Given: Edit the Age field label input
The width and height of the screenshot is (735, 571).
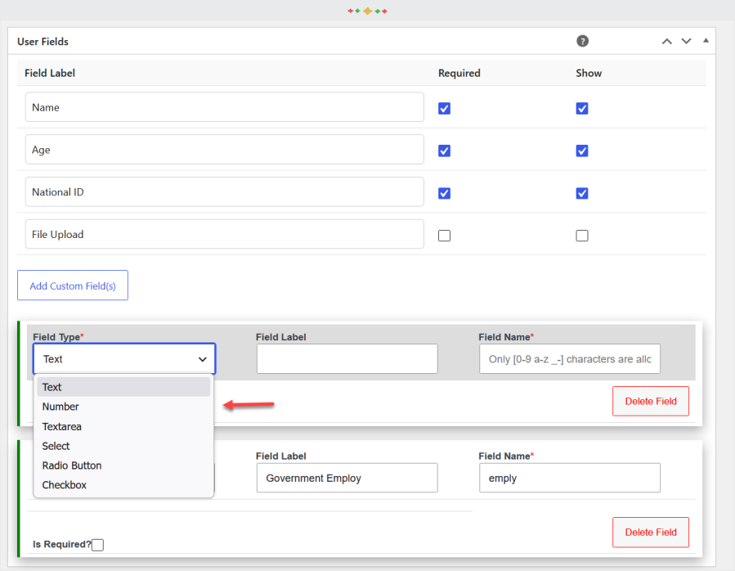Looking at the screenshot, I should pos(225,149).
